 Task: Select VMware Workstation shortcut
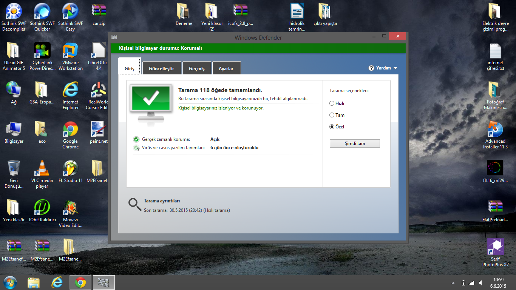(70, 57)
